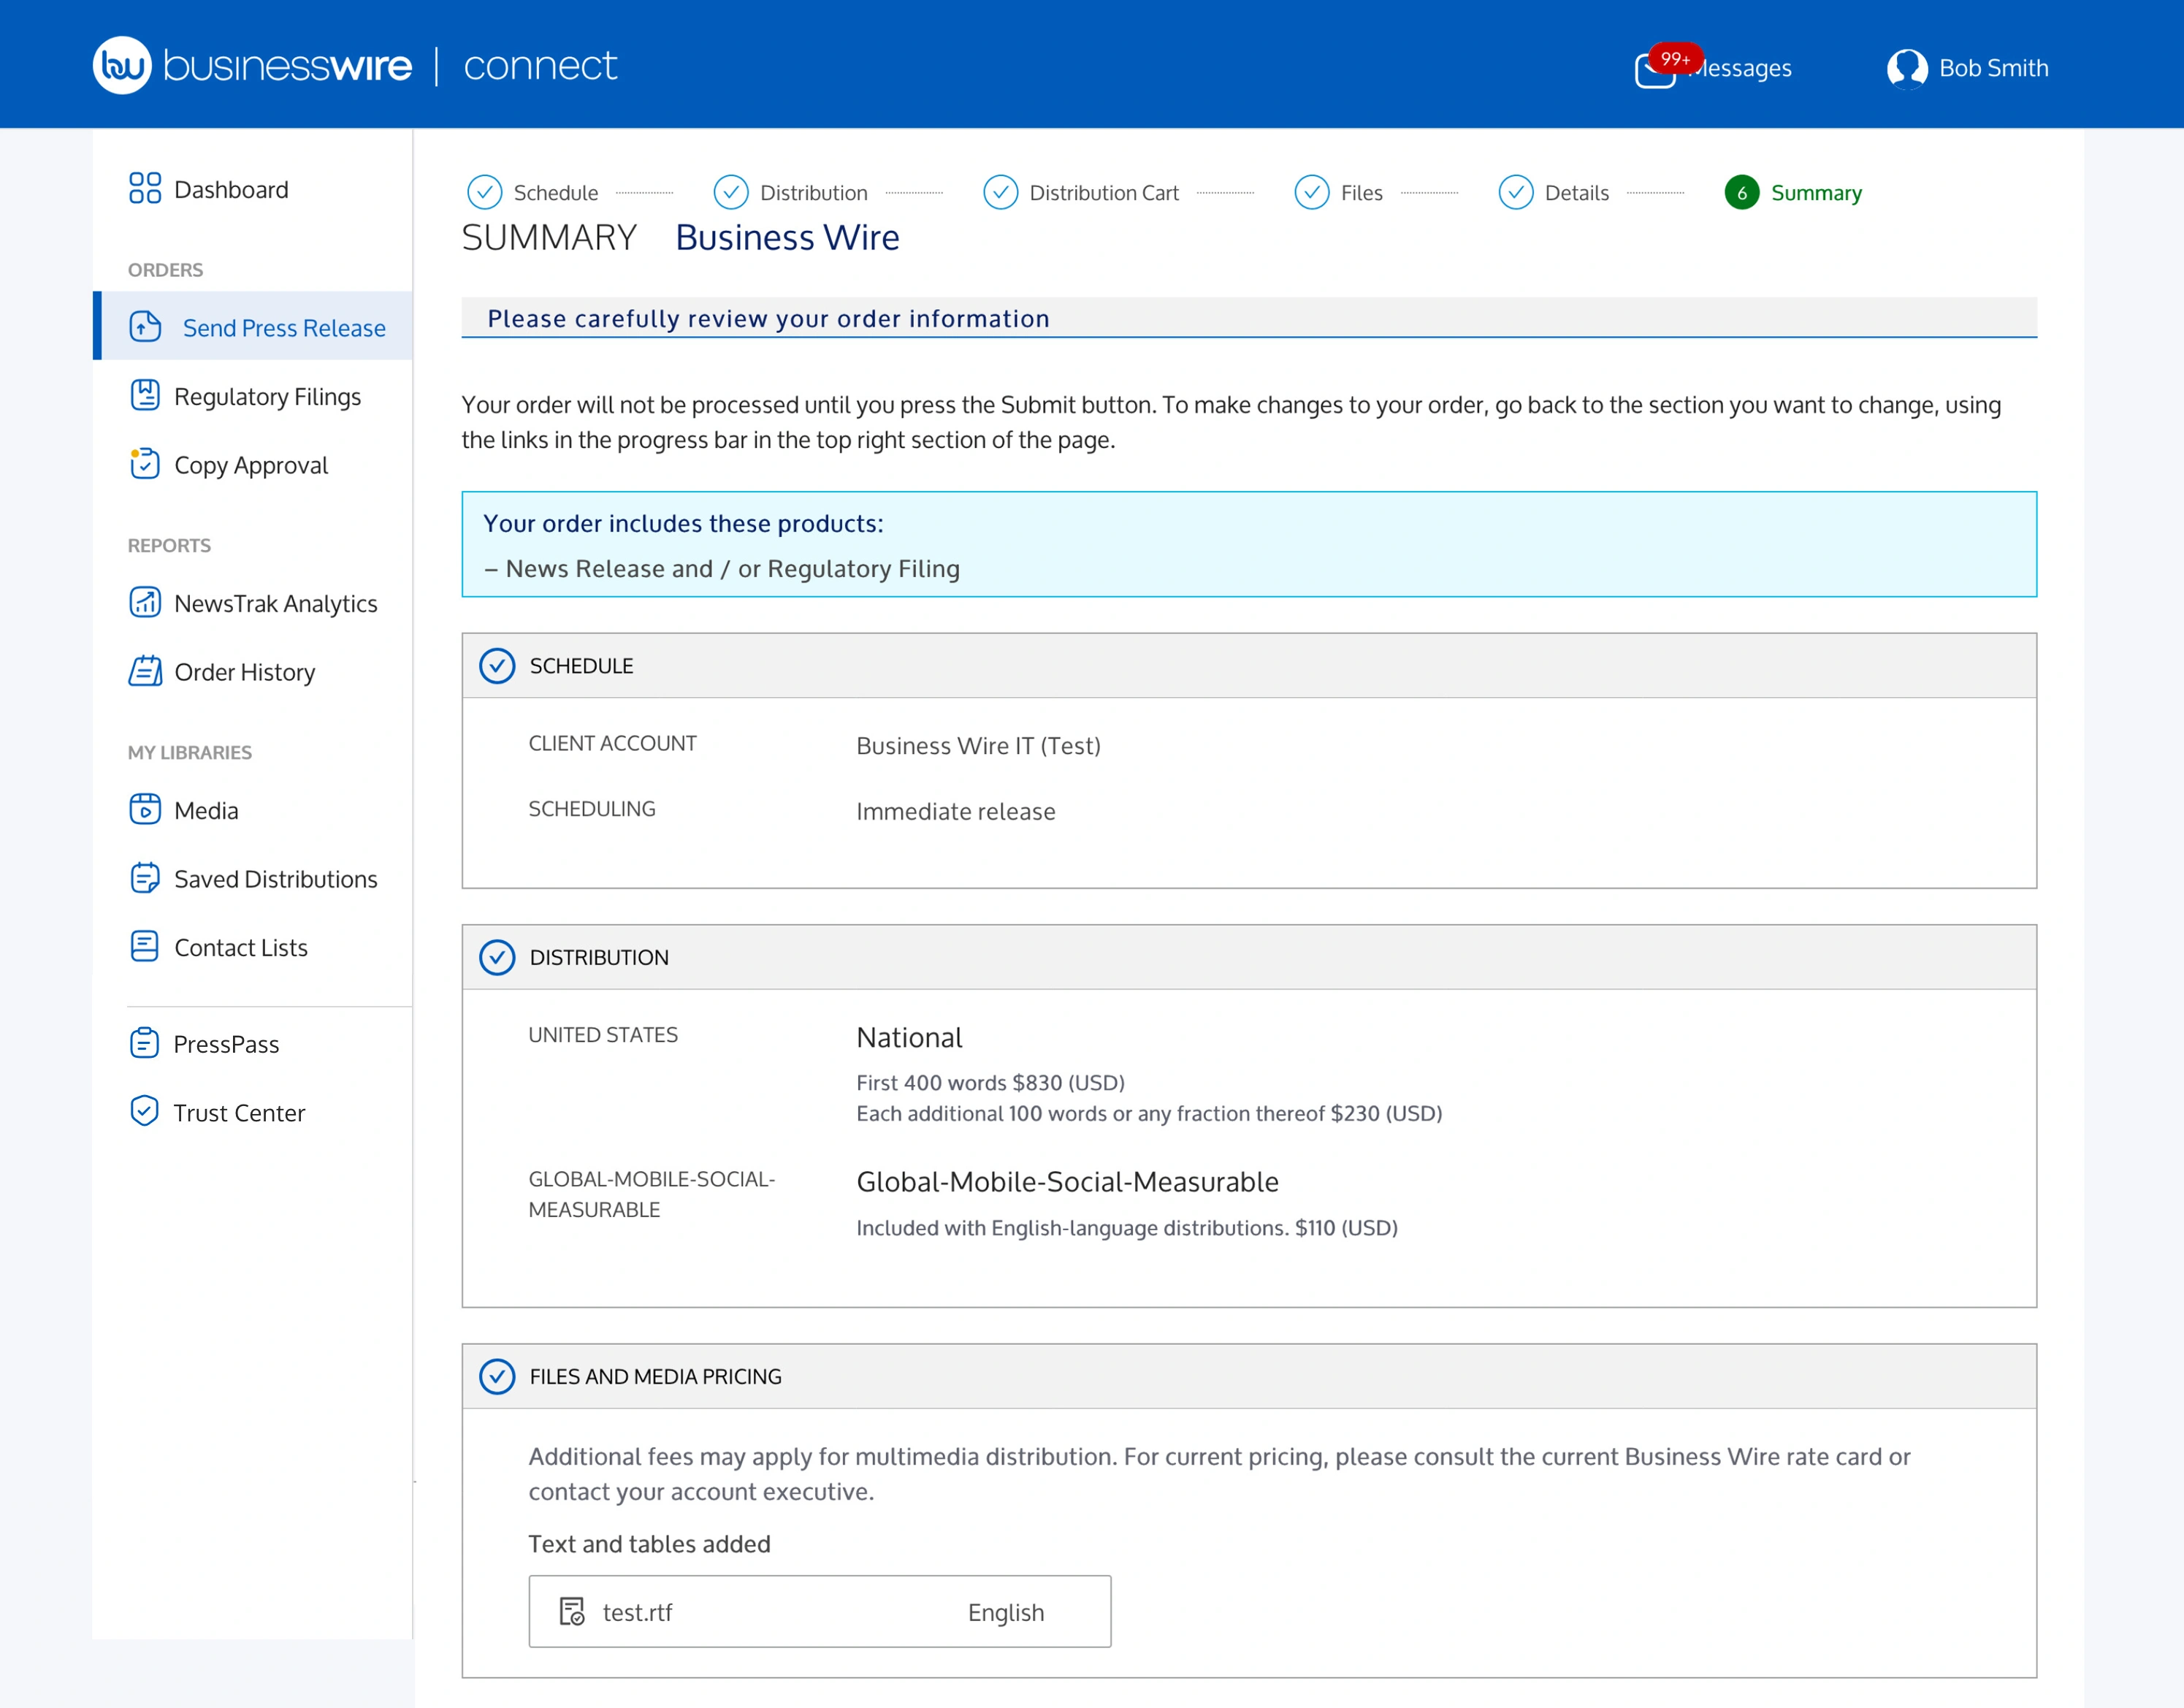Screen dimensions: 2184x1708
Task: Click the NewsTrak Analytics chart icon
Action: coord(145,602)
